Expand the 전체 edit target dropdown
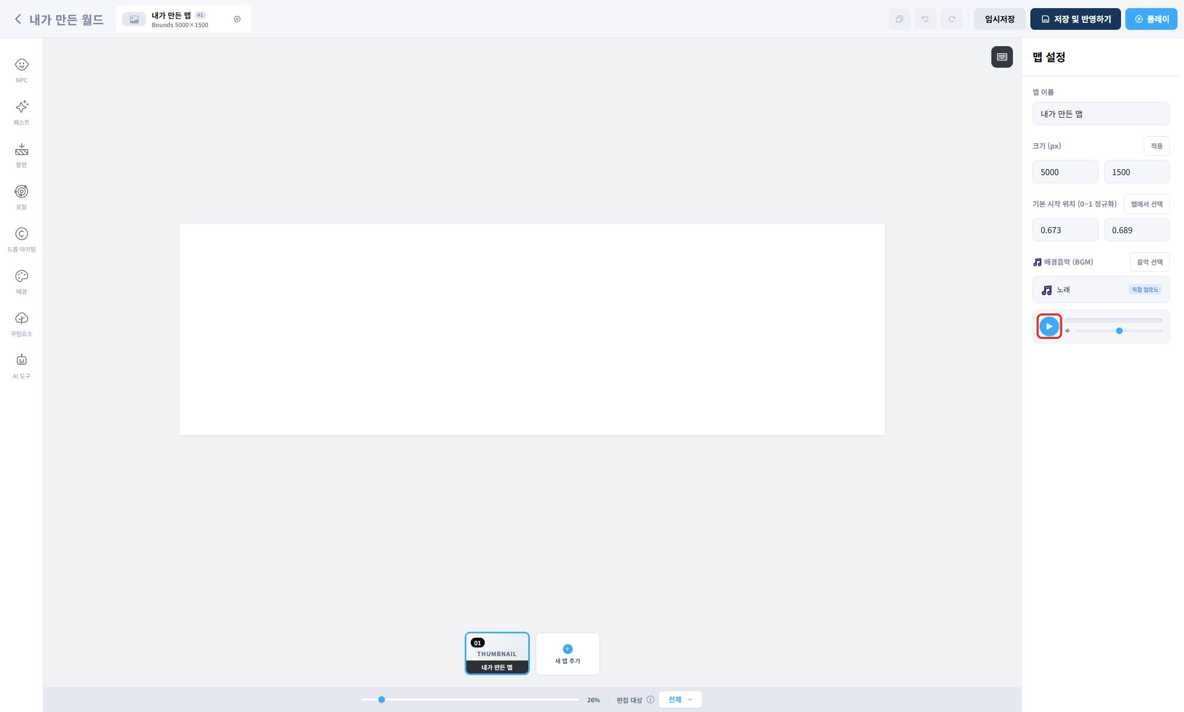 [680, 700]
